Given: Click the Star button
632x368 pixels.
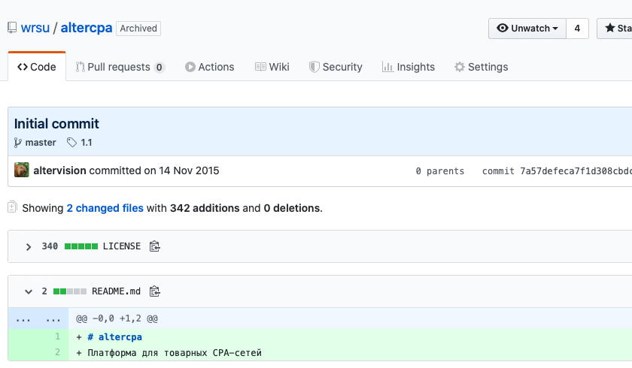Looking at the screenshot, I should (614, 29).
